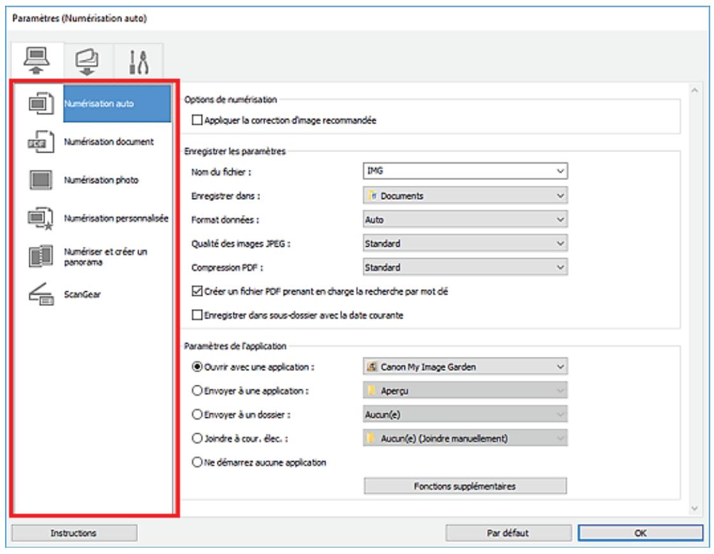
Task: Click Par défaut button
Action: click(508, 533)
